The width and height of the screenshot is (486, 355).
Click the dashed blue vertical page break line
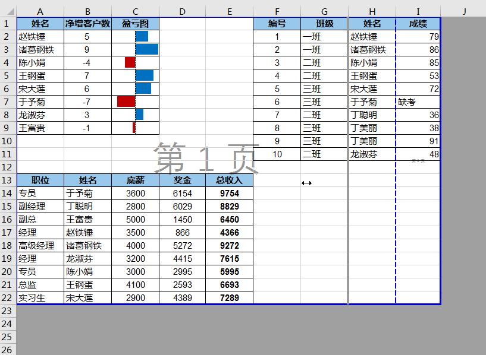396,237
